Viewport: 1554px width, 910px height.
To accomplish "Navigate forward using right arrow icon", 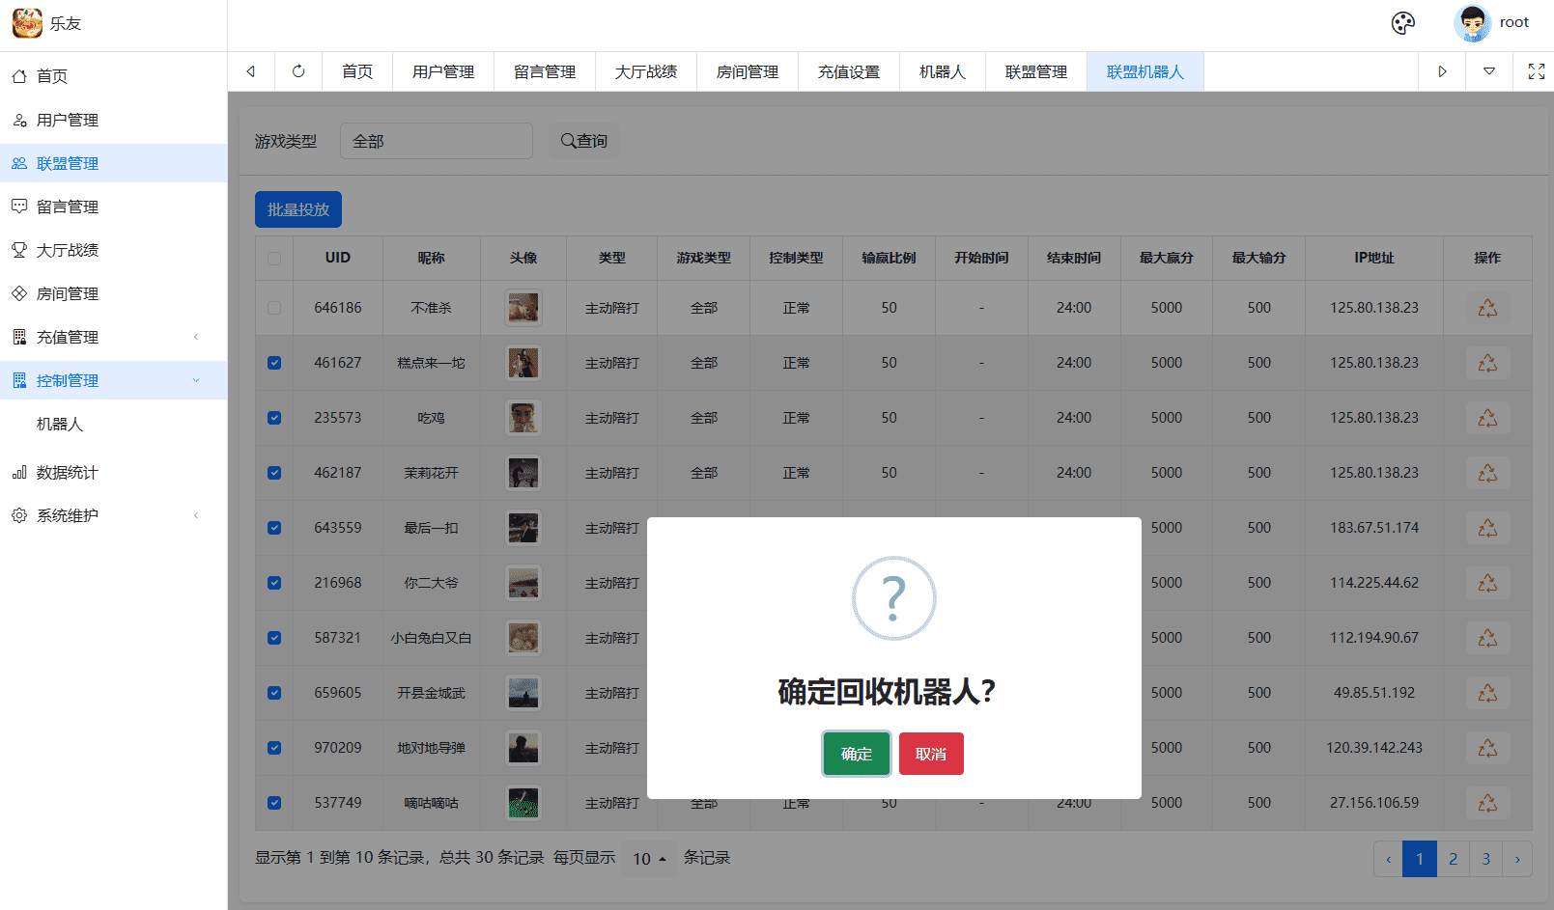I will [1441, 70].
